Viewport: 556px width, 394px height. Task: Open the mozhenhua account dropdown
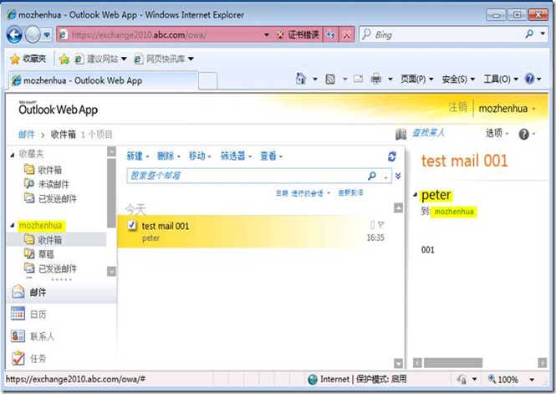507,109
